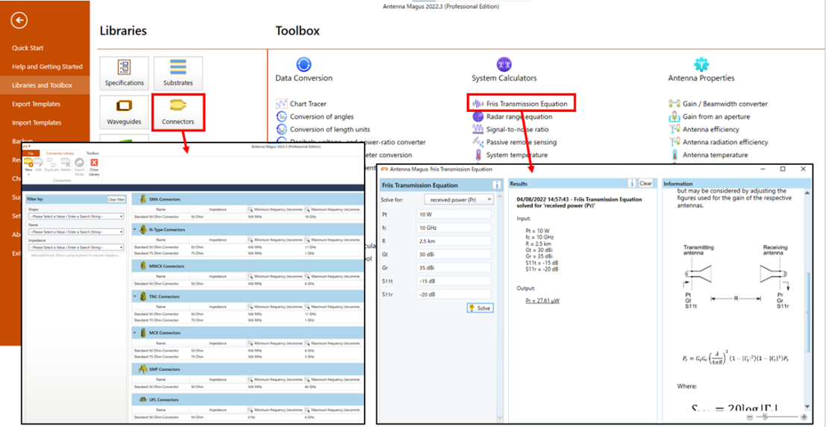Click the Pt input field

tap(453, 214)
